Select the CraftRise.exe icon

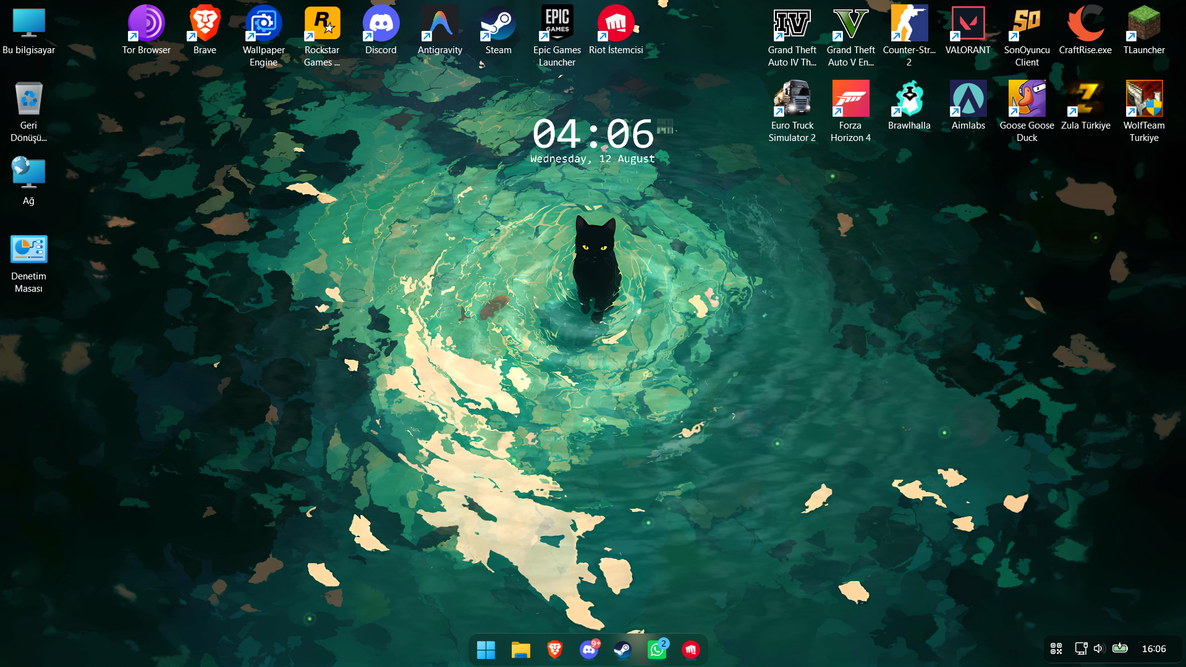point(1085,31)
